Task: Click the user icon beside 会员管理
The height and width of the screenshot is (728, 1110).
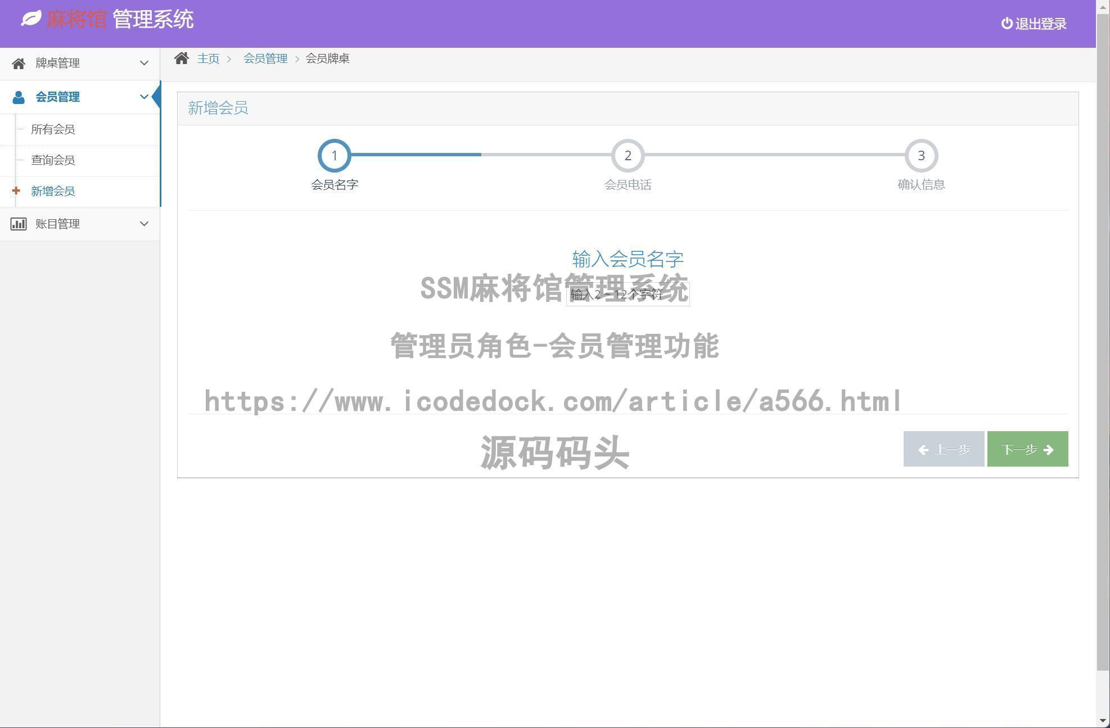Action: click(x=19, y=97)
